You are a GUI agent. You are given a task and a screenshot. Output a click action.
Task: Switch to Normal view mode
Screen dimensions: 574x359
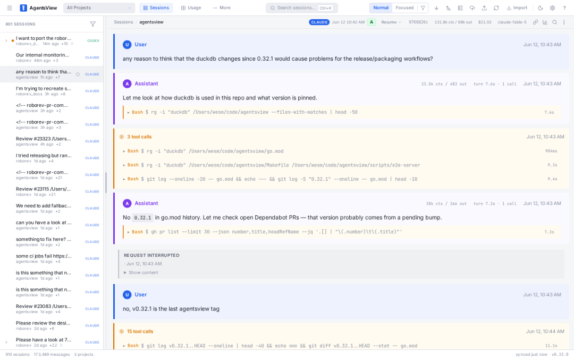(381, 7)
